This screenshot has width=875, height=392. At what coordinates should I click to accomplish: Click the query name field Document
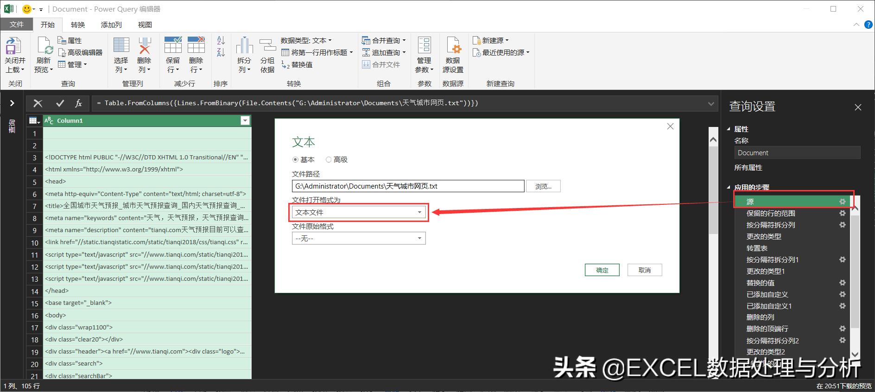tap(797, 153)
